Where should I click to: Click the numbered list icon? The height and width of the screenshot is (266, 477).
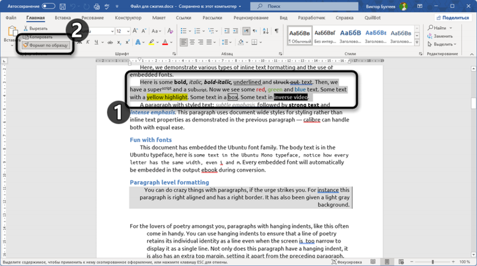coord(198,30)
